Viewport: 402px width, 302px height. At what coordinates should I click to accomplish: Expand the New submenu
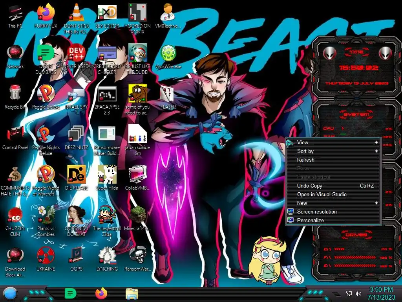334,203
